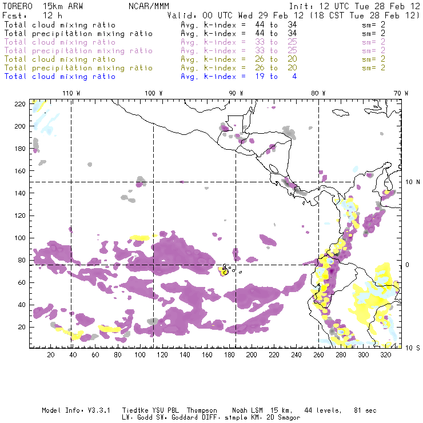423x423 pixels.
Task: Select "sm= 2" in purple cloud row
Action: 373,42
